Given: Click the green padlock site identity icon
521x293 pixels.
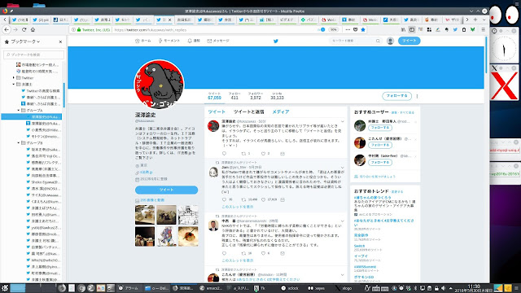Looking at the screenshot, I should point(79,29).
